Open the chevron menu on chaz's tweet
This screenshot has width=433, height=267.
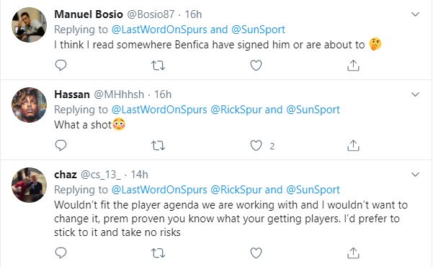pos(415,175)
